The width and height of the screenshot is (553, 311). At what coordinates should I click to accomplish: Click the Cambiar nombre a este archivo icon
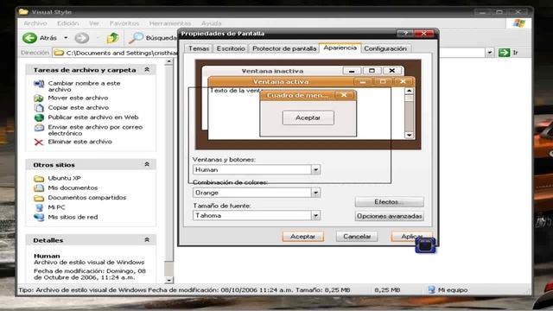(39, 84)
